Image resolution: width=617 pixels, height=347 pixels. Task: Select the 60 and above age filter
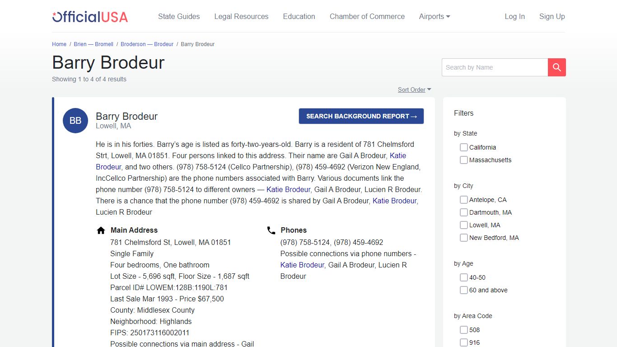point(463,290)
